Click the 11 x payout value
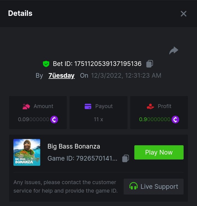197x206 pixels. point(99,120)
